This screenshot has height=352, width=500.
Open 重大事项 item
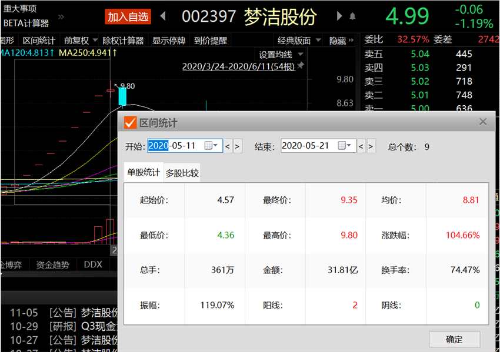(x=20, y=8)
